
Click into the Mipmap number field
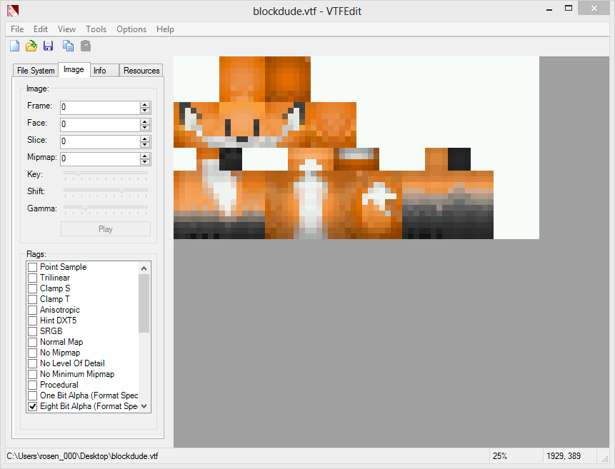point(100,158)
